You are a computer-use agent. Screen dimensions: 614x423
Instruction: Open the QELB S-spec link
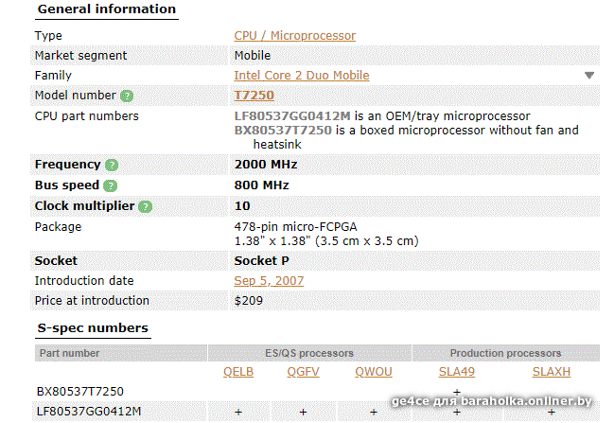pos(238,372)
